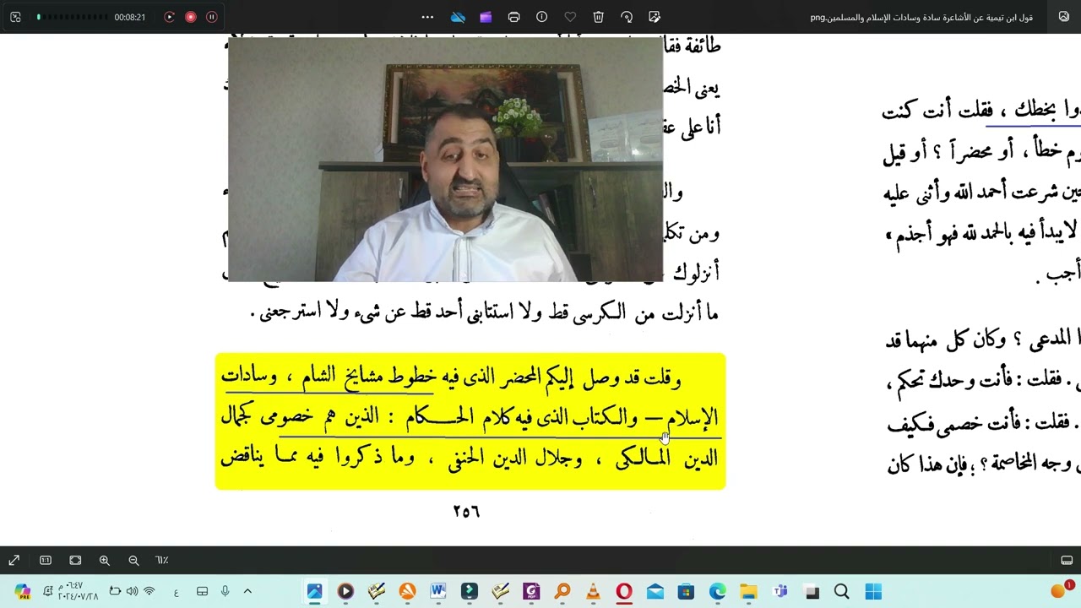This screenshot has height=608, width=1081.
Task: Click the webcam video overlay of the speaker
Action: 445,159
